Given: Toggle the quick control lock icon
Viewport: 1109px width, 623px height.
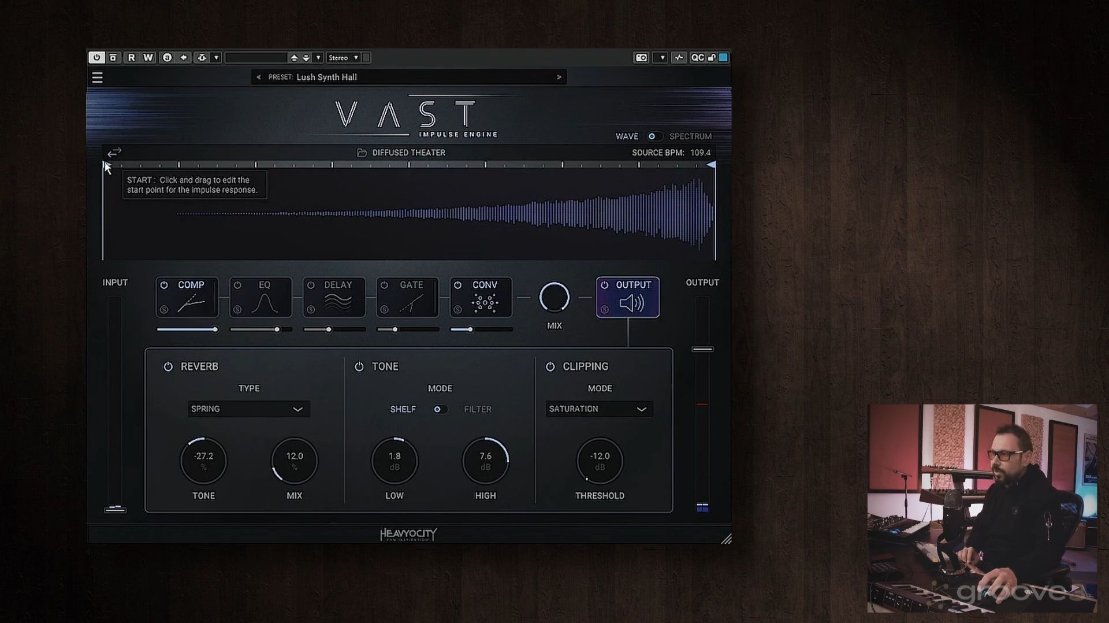Looking at the screenshot, I should coord(712,57).
